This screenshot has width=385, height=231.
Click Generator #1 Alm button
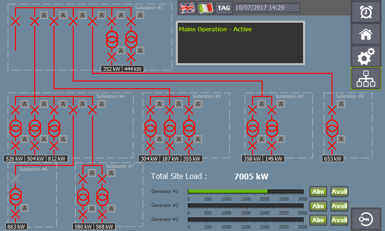(318, 191)
